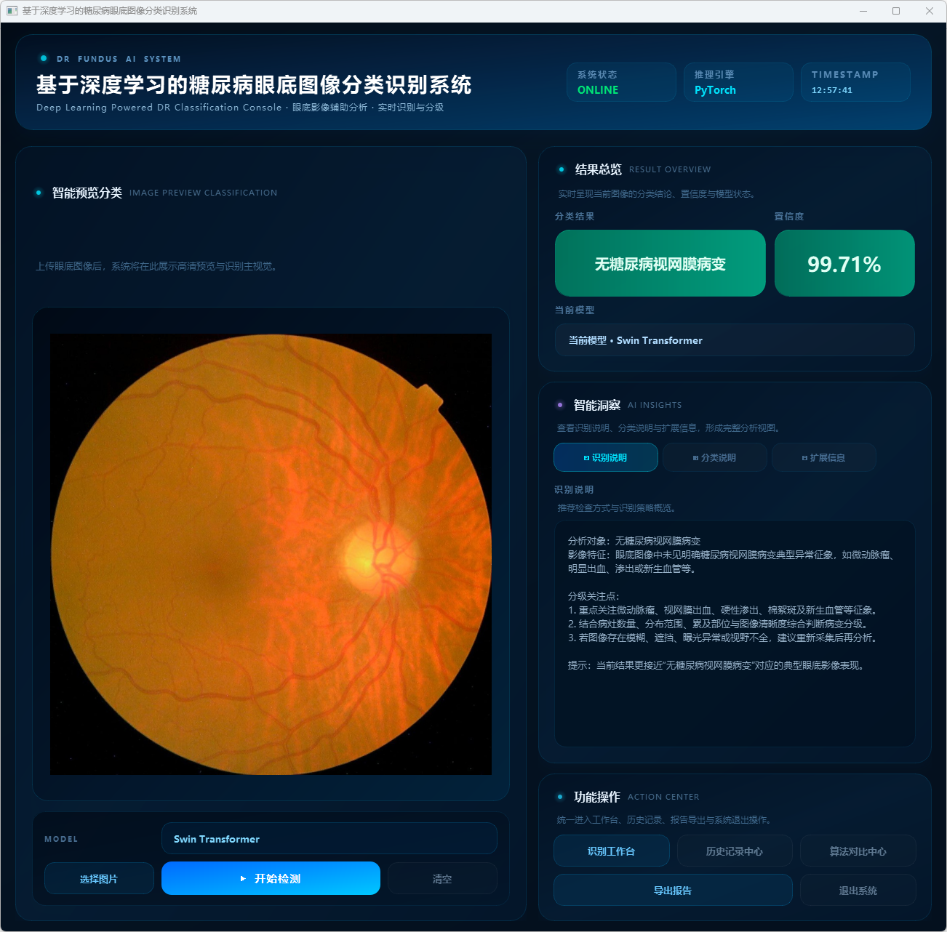947x932 pixels.
Task: Open 历史记录中心
Action: pyautogui.click(x=734, y=851)
